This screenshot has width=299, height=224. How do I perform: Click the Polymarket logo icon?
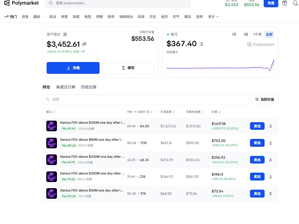[7, 3]
